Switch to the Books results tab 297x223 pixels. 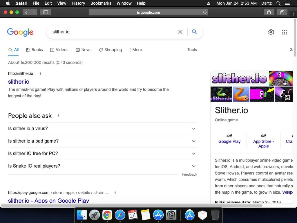point(34,50)
